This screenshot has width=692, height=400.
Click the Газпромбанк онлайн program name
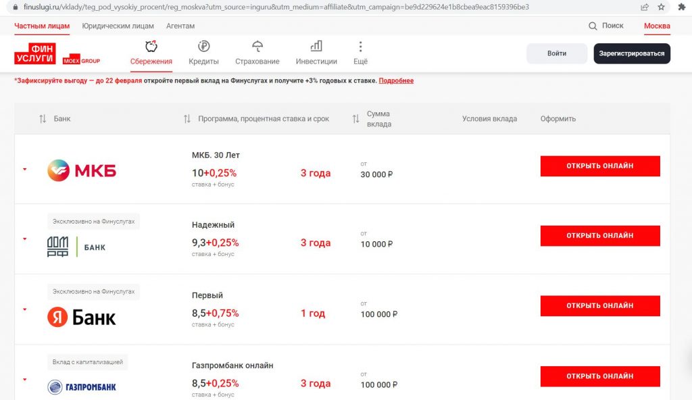pos(232,366)
